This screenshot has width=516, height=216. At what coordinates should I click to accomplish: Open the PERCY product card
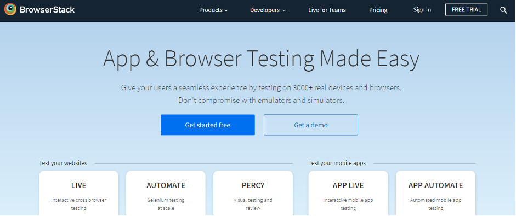253,193
